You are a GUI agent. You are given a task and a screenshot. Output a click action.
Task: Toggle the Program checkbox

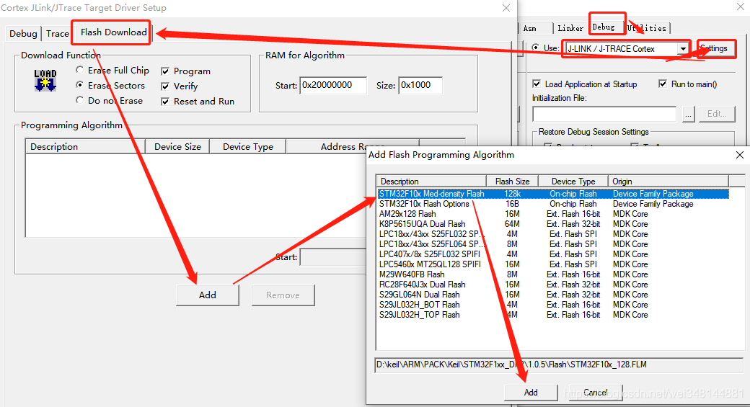point(165,71)
